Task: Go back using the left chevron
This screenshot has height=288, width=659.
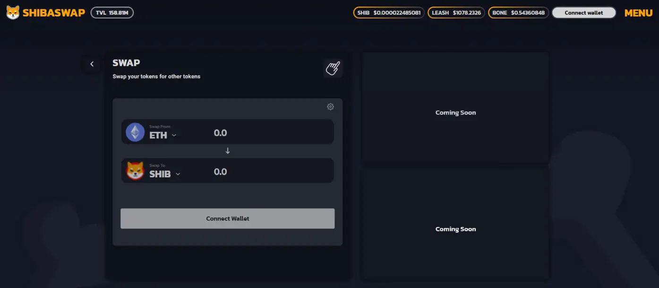Action: (92, 64)
